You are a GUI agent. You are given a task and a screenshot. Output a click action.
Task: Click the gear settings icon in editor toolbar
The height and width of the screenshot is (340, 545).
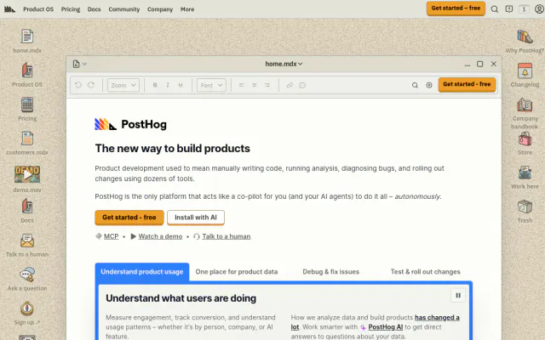click(429, 85)
